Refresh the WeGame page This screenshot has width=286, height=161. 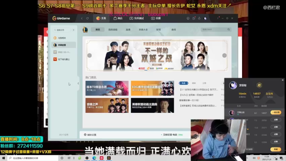pyautogui.click(x=87, y=18)
